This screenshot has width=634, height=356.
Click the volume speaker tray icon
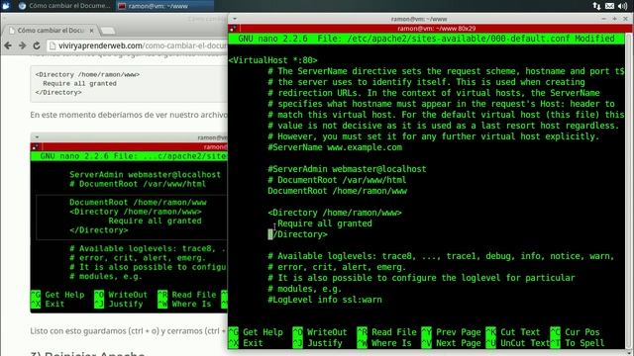(623, 6)
